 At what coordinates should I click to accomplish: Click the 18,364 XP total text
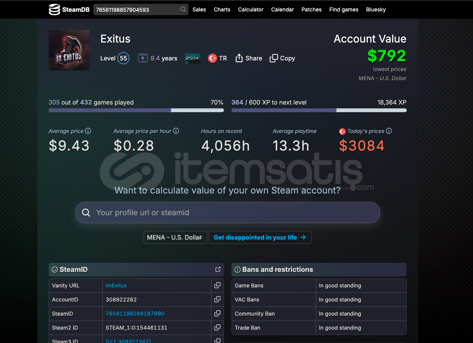coord(392,102)
